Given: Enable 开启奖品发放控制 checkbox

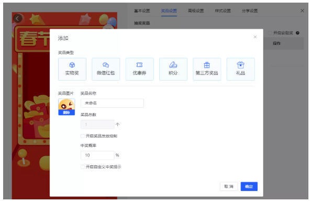Looking at the screenshot, I should [x=83, y=136].
